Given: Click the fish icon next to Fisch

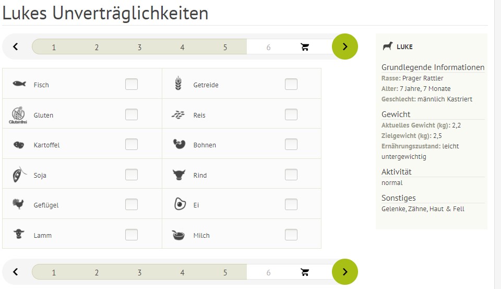Looking at the screenshot, I should click(19, 84).
